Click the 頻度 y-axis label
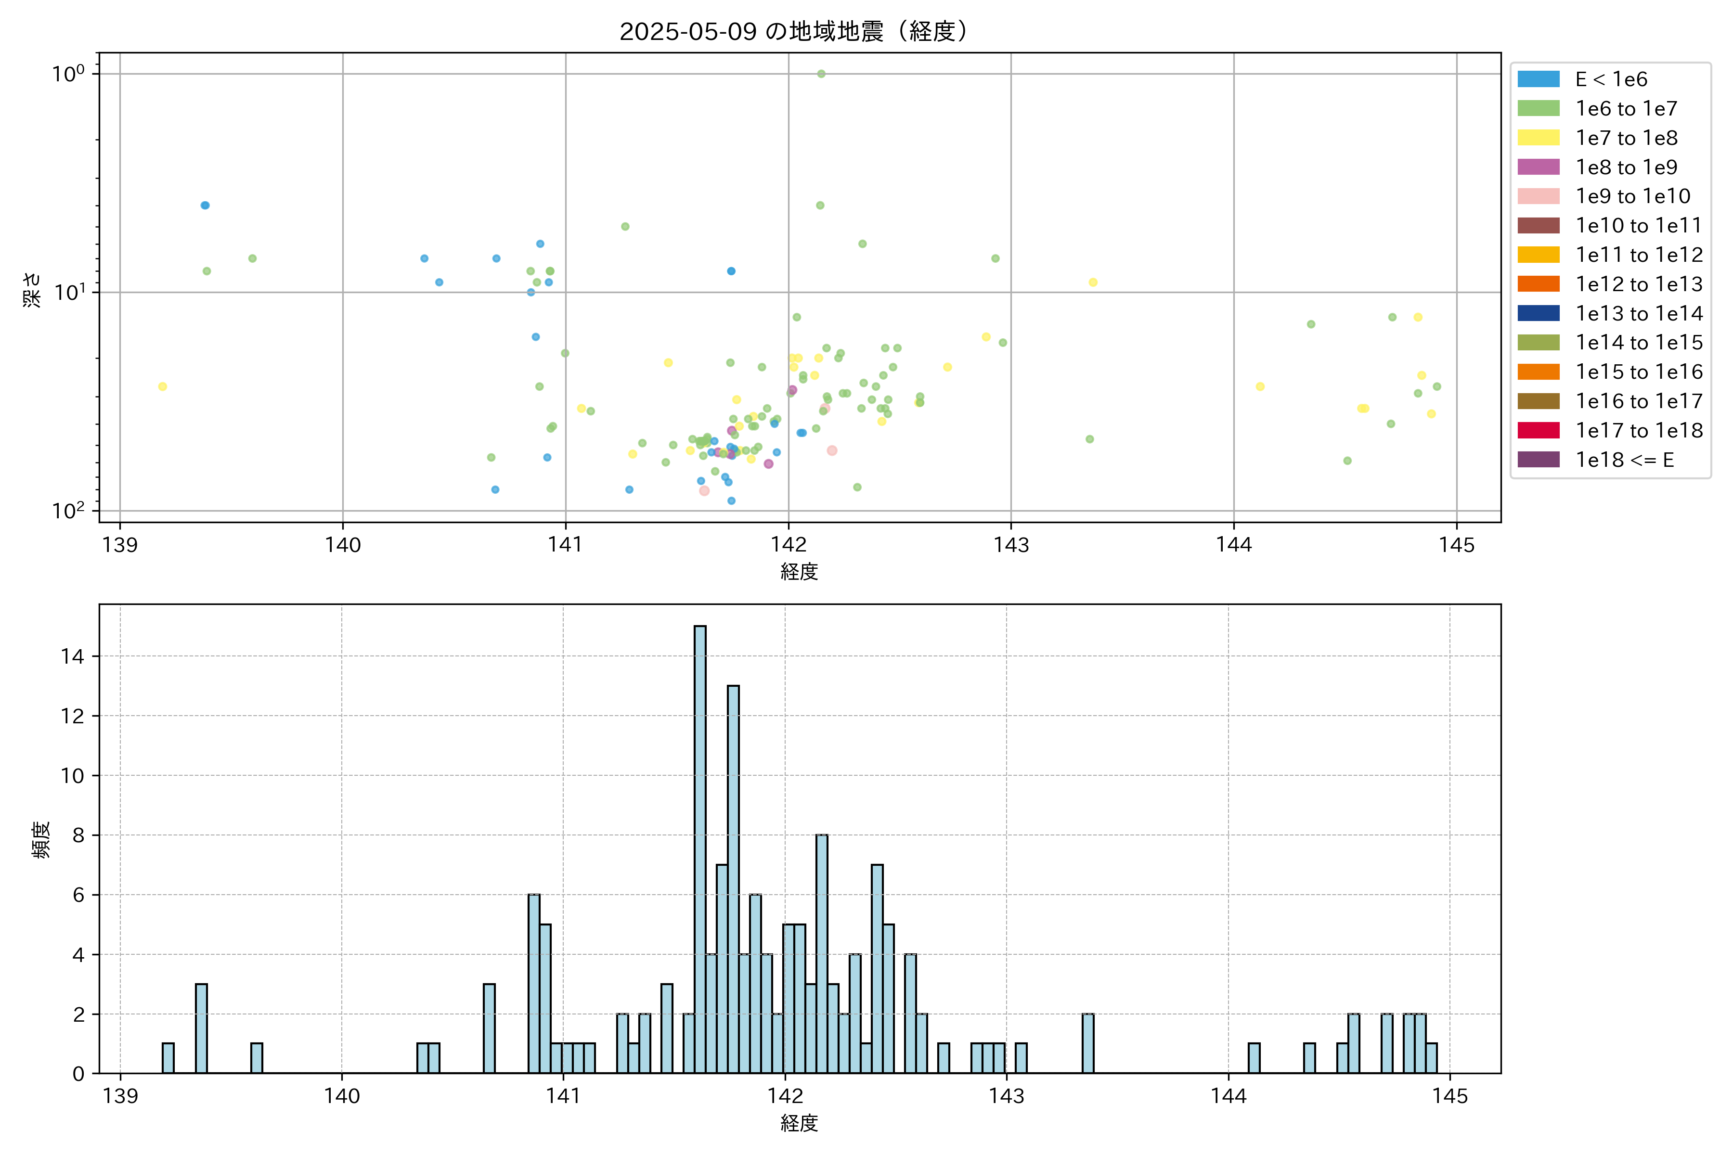The width and height of the screenshot is (1733, 1155). point(41,839)
